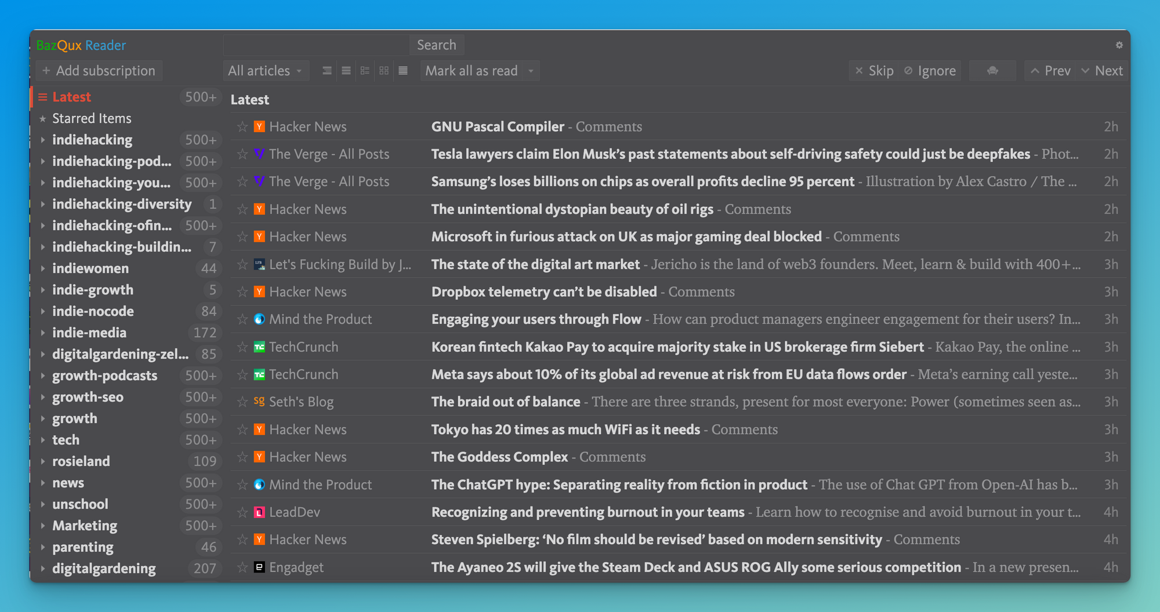Click Add subscription

point(99,71)
